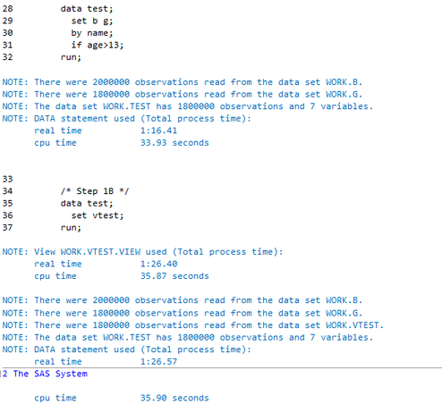Click the WORK.VTEST observations read note
Viewport: 442px width, 404px height.
click(x=193, y=325)
